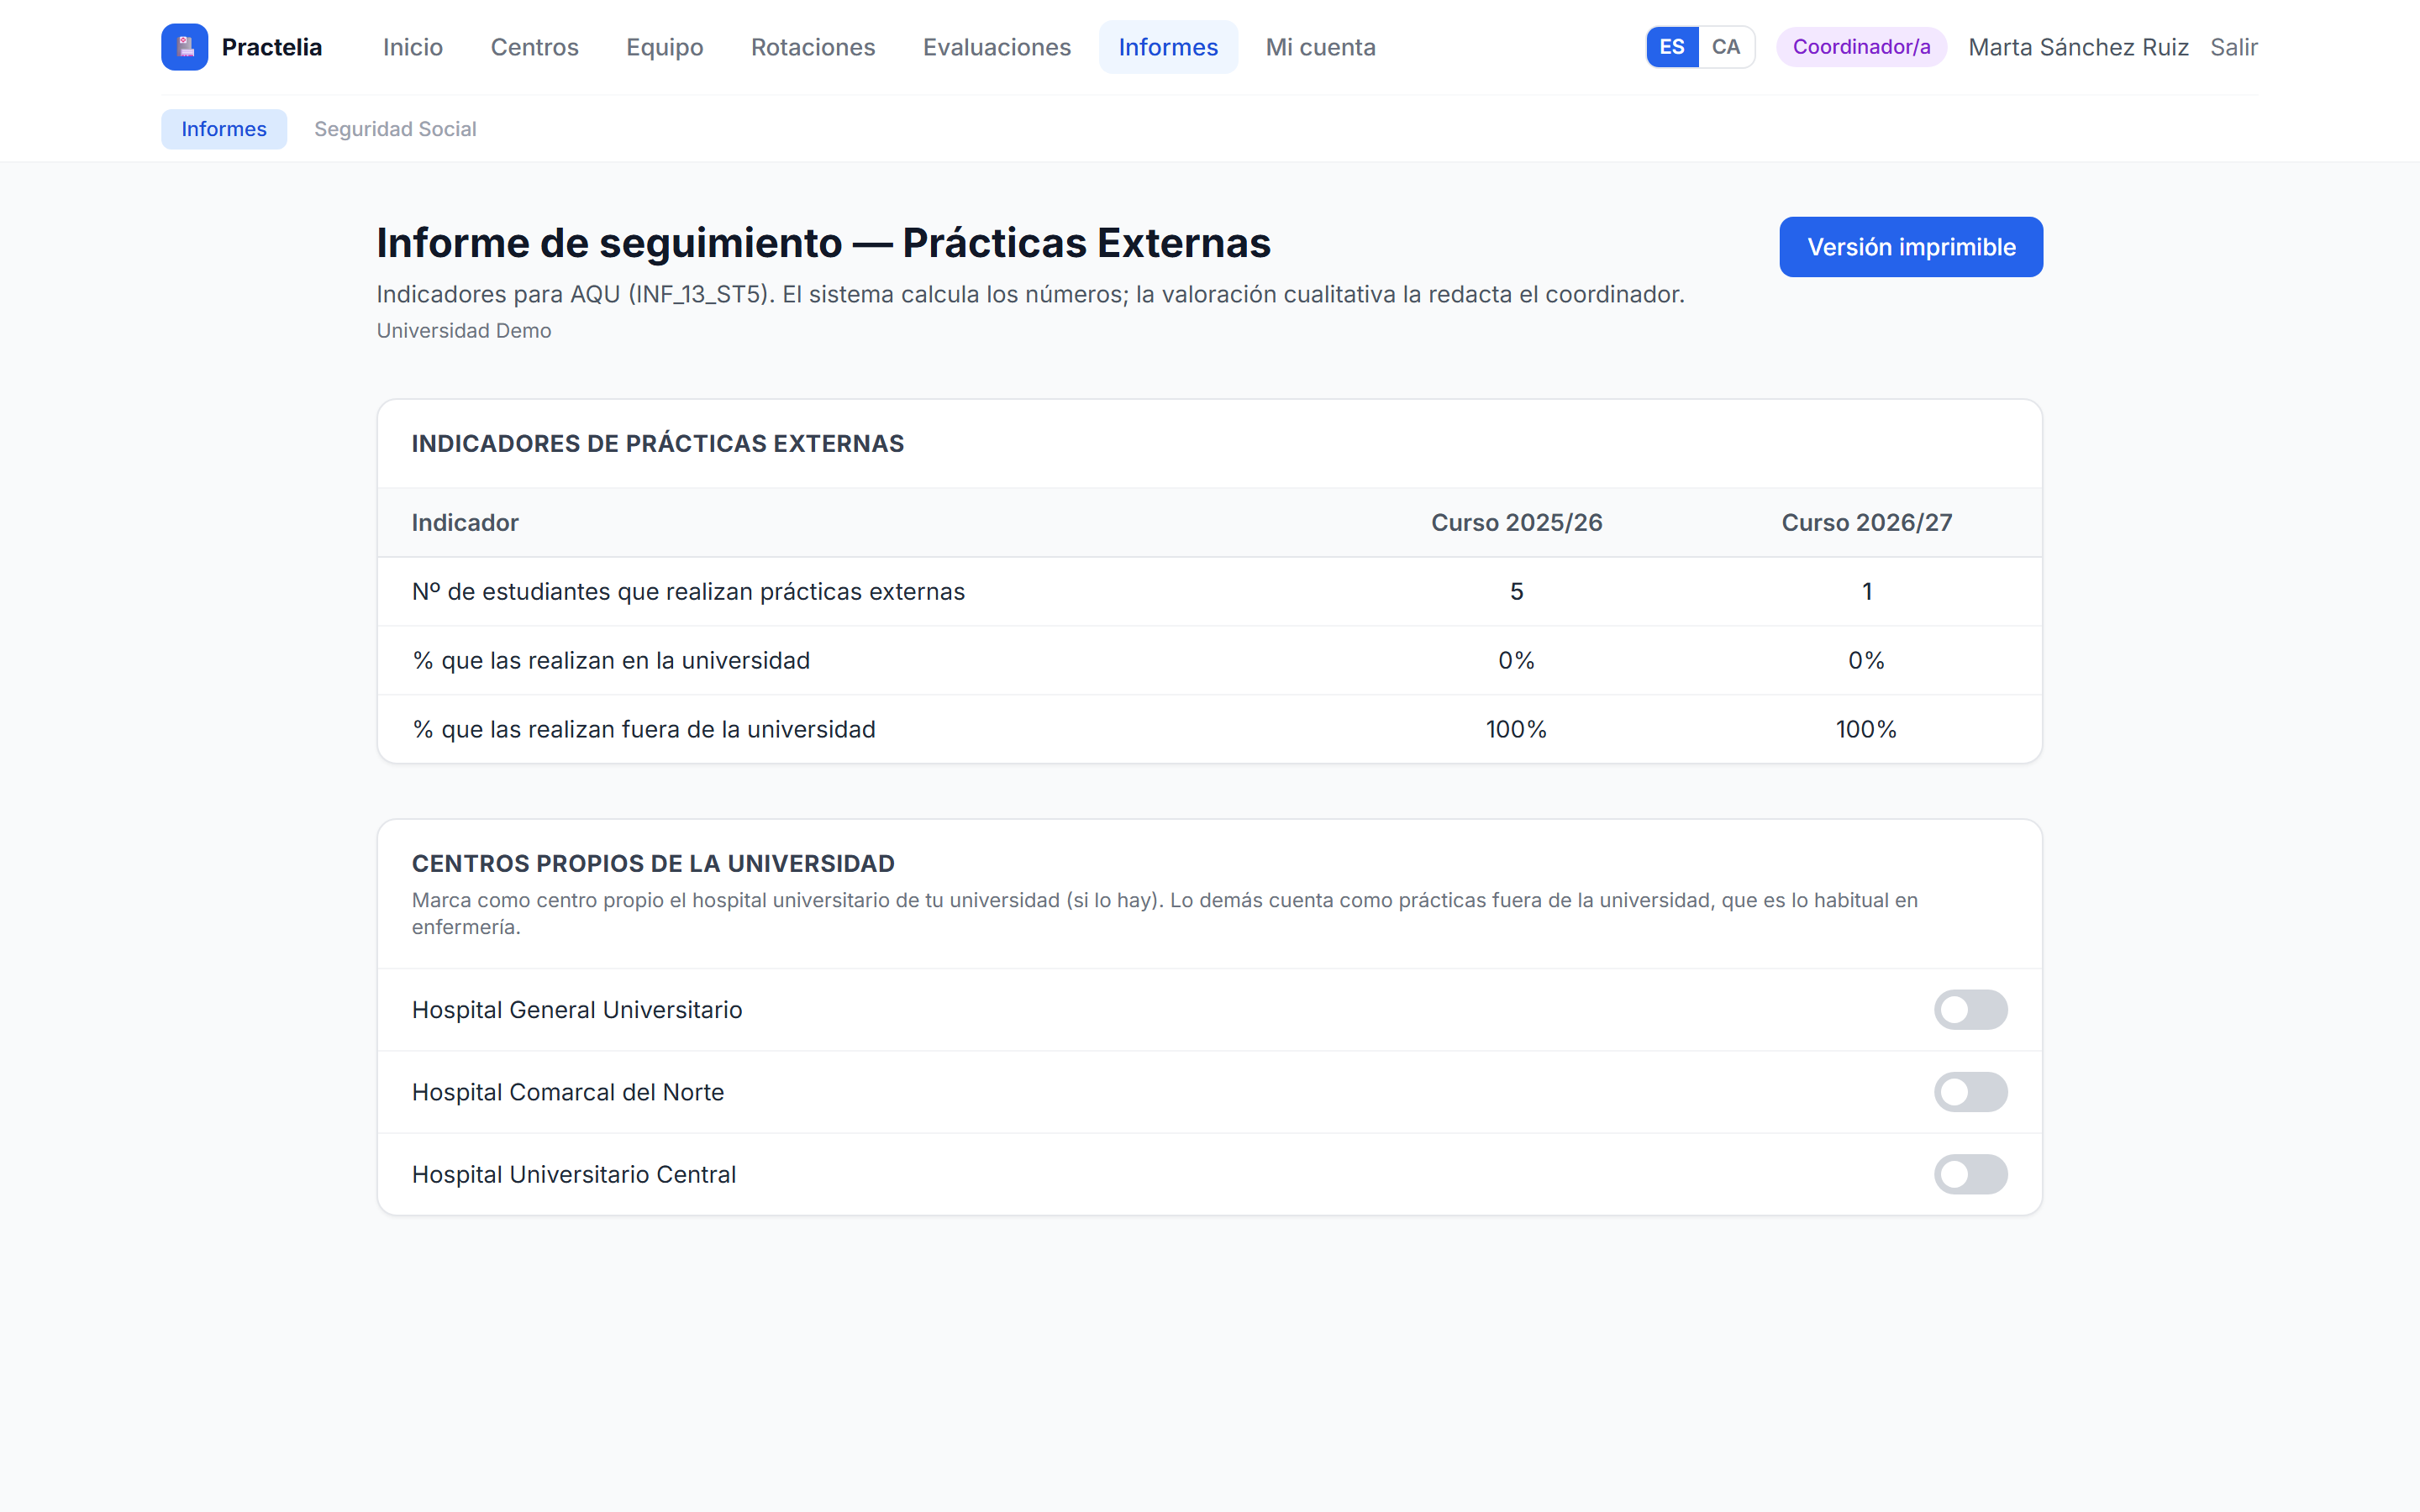Log out with Salir
The width and height of the screenshot is (2420, 1512).
[x=2233, y=47]
